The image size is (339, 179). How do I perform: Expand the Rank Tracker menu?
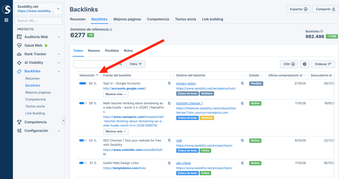(x=59, y=54)
